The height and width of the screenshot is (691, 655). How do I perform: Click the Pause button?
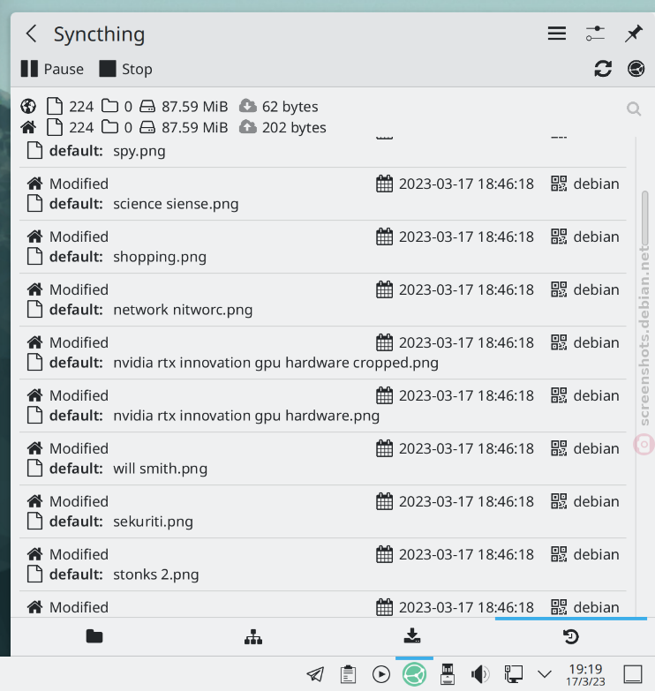(x=52, y=69)
